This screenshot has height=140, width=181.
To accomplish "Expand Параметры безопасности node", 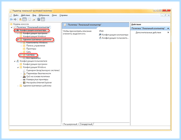I will tap(21, 74).
